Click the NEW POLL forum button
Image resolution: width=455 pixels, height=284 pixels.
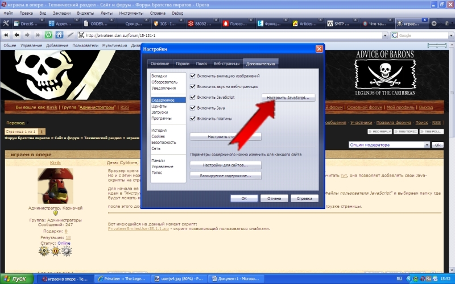tap(431, 131)
